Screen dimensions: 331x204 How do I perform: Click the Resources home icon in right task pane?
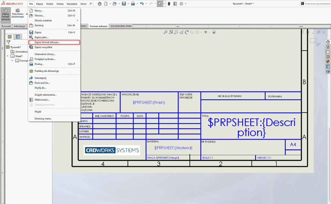tap(328, 42)
